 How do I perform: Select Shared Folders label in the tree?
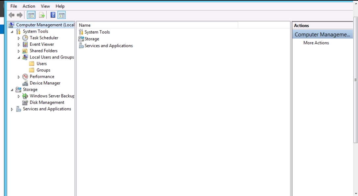(43, 51)
